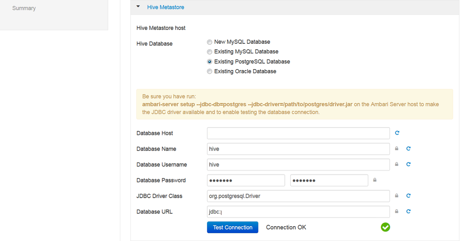This screenshot has height=241, width=460.
Task: Click the Hive Metastore heading link
Action: [x=165, y=7]
